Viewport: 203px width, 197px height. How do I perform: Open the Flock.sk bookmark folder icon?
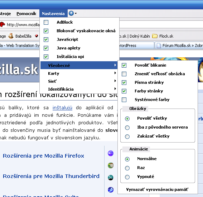(155, 36)
